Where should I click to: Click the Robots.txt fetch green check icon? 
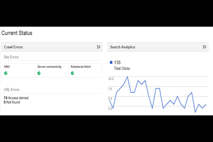(72, 73)
